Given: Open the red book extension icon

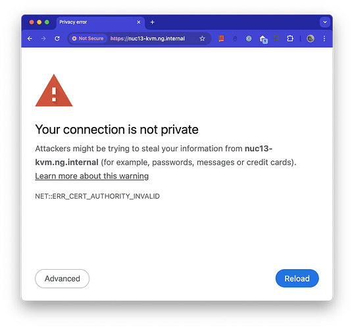Looking at the screenshot, I should pos(221,39).
